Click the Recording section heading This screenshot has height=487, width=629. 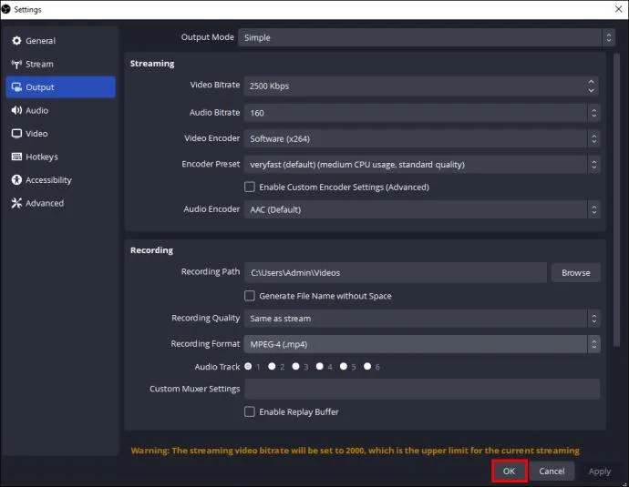tap(151, 250)
